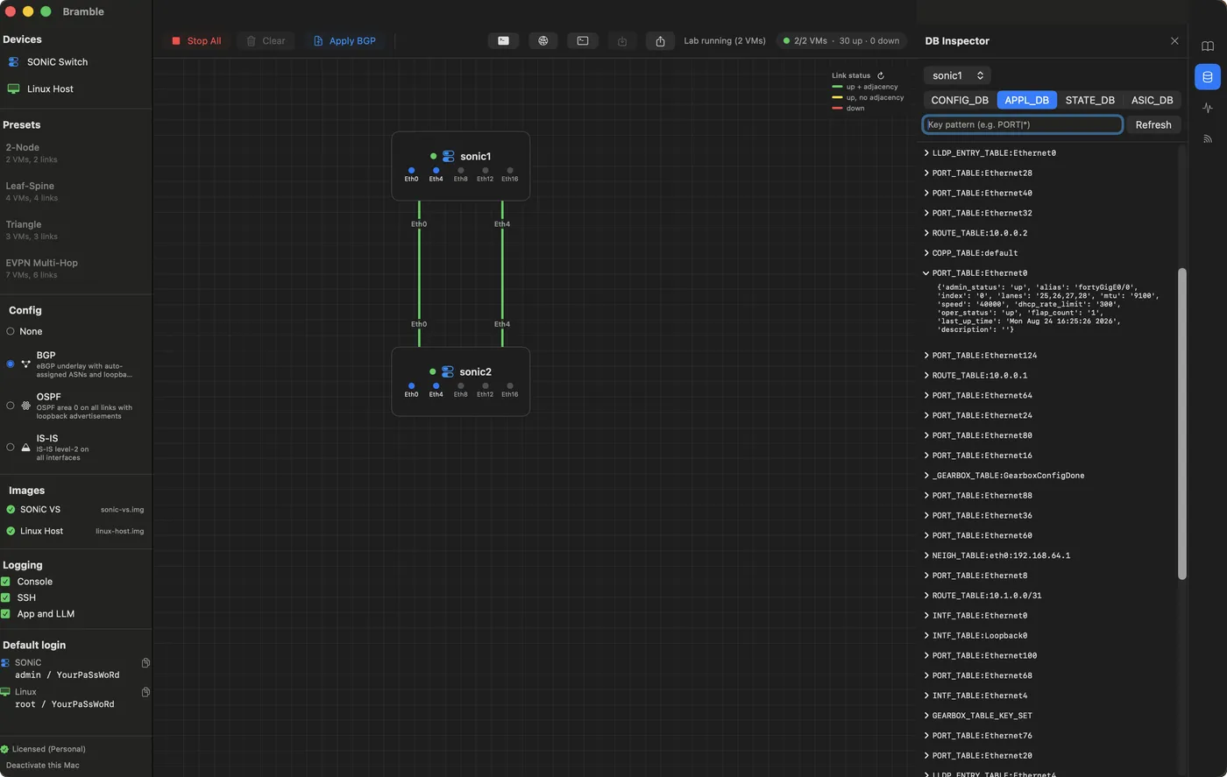Toggle the App and LLM logging checkbox
This screenshot has height=777, width=1227.
[x=5, y=614]
